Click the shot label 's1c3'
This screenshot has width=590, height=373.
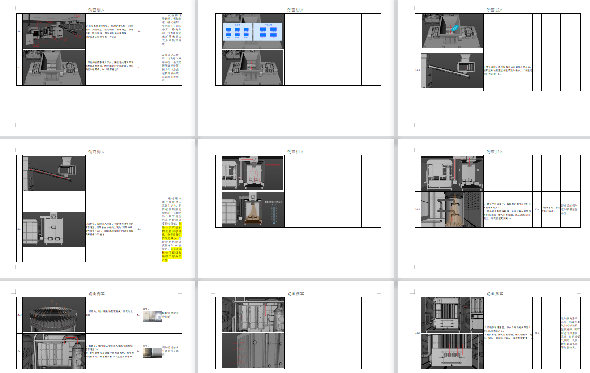coord(19,32)
